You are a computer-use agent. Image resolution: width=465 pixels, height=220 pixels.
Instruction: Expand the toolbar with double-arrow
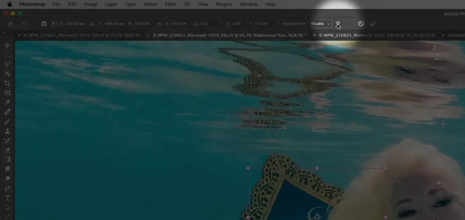click(x=3, y=33)
